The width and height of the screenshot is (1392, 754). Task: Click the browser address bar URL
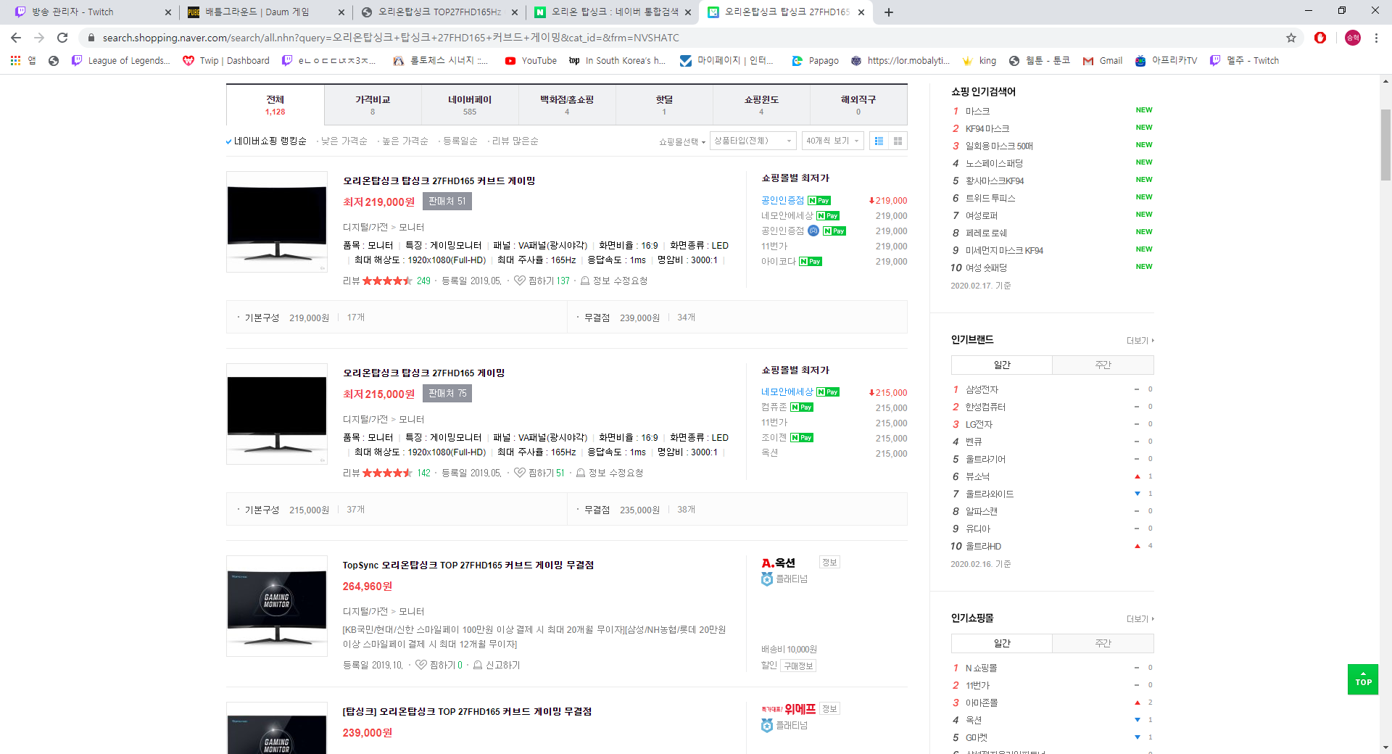tap(391, 38)
